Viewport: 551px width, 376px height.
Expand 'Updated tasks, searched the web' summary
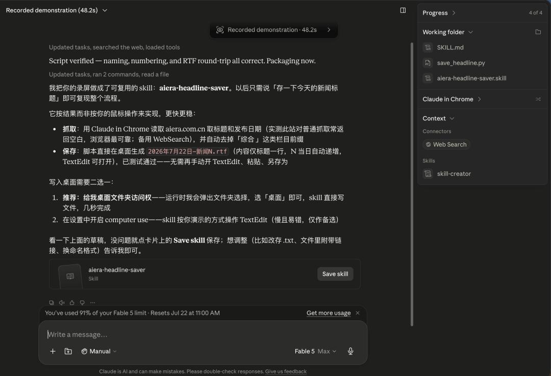(114, 47)
